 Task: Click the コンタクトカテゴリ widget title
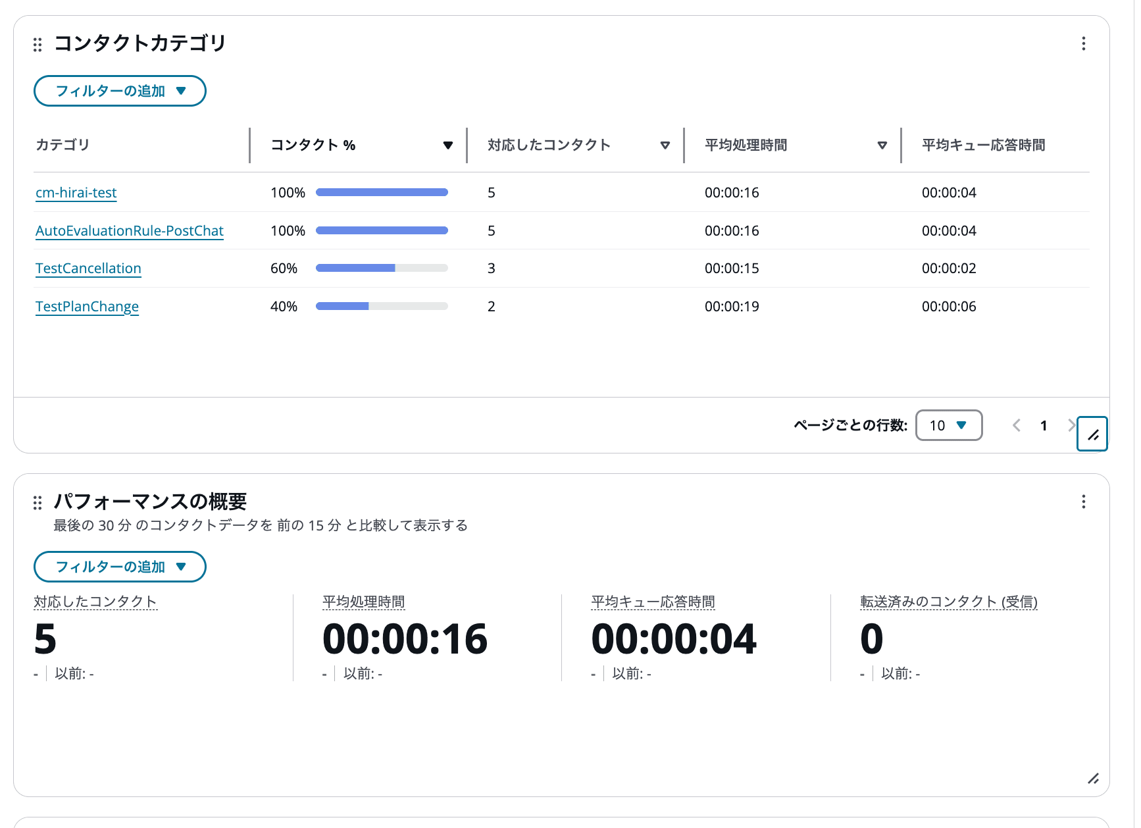tap(140, 43)
